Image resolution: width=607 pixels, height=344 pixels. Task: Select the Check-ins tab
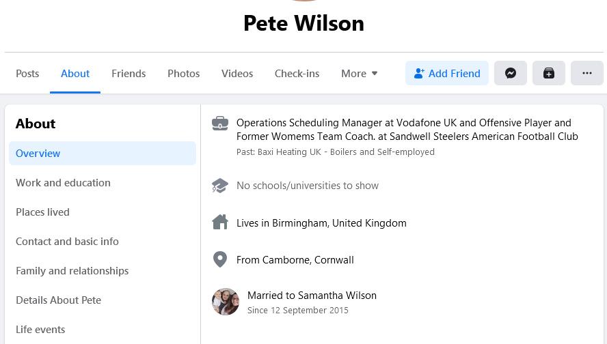point(297,73)
